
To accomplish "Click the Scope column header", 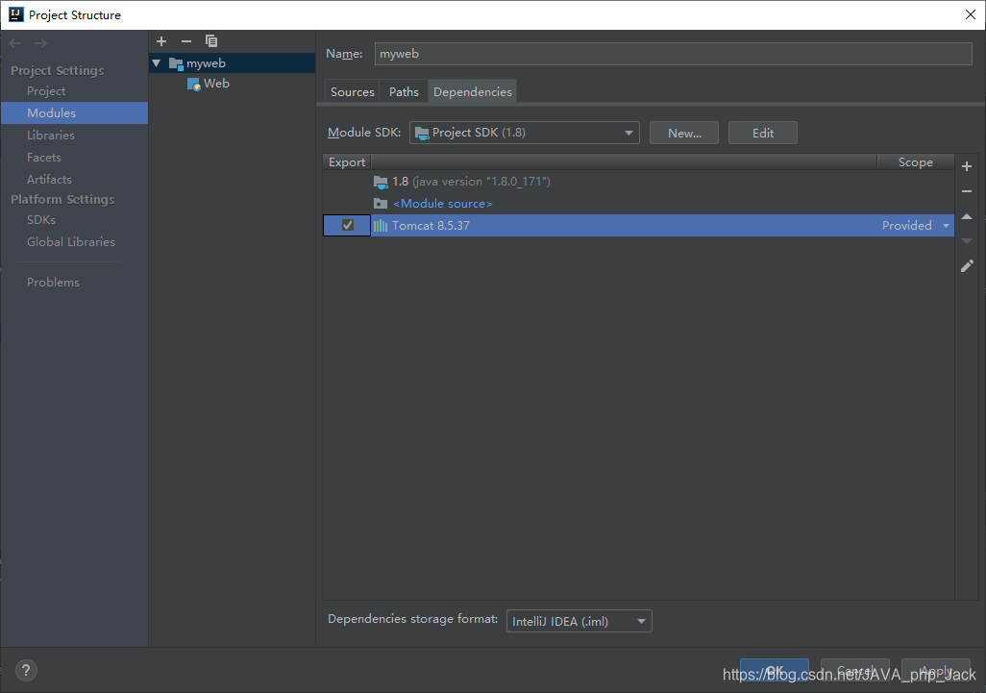I will click(916, 162).
